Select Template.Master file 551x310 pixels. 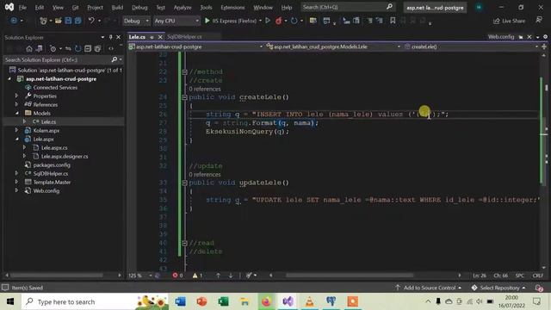click(x=52, y=182)
